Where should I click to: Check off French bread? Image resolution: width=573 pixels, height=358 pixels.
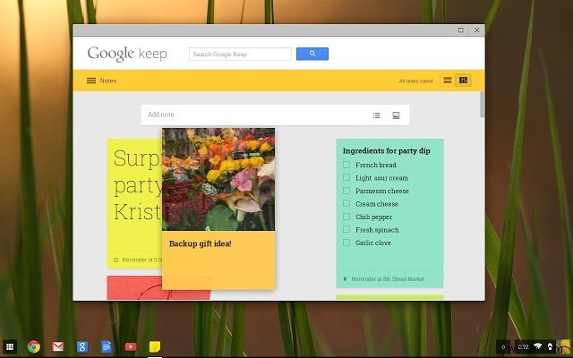346,165
